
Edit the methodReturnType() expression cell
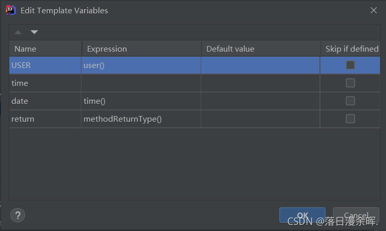point(141,119)
